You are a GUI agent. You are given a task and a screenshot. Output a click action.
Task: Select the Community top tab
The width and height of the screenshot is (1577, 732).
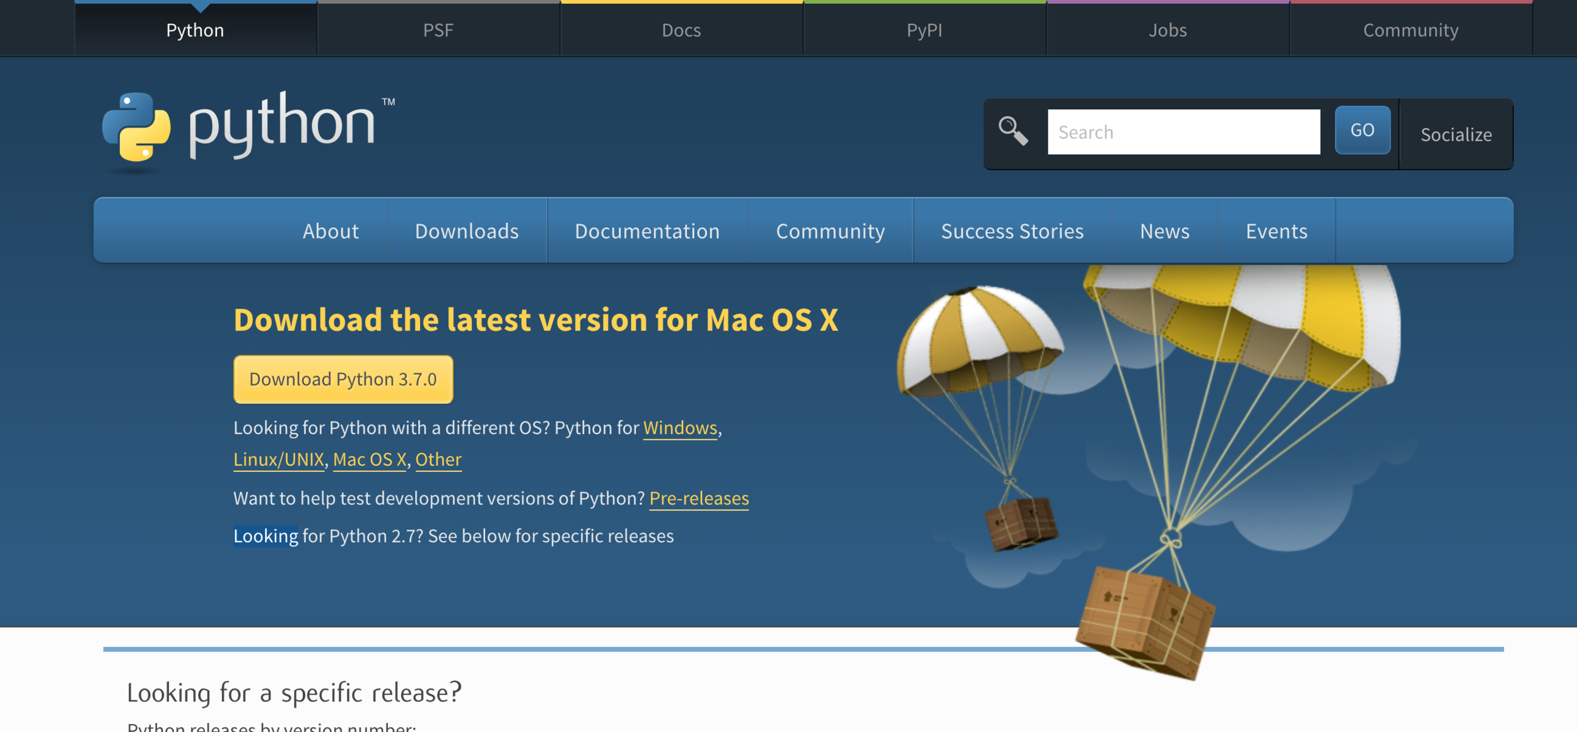(1410, 30)
